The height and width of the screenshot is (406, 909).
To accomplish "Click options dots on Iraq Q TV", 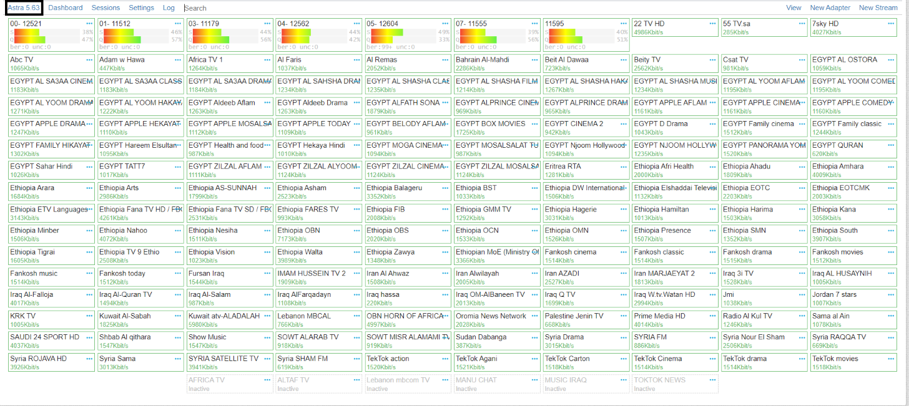I will pyautogui.click(x=624, y=295).
